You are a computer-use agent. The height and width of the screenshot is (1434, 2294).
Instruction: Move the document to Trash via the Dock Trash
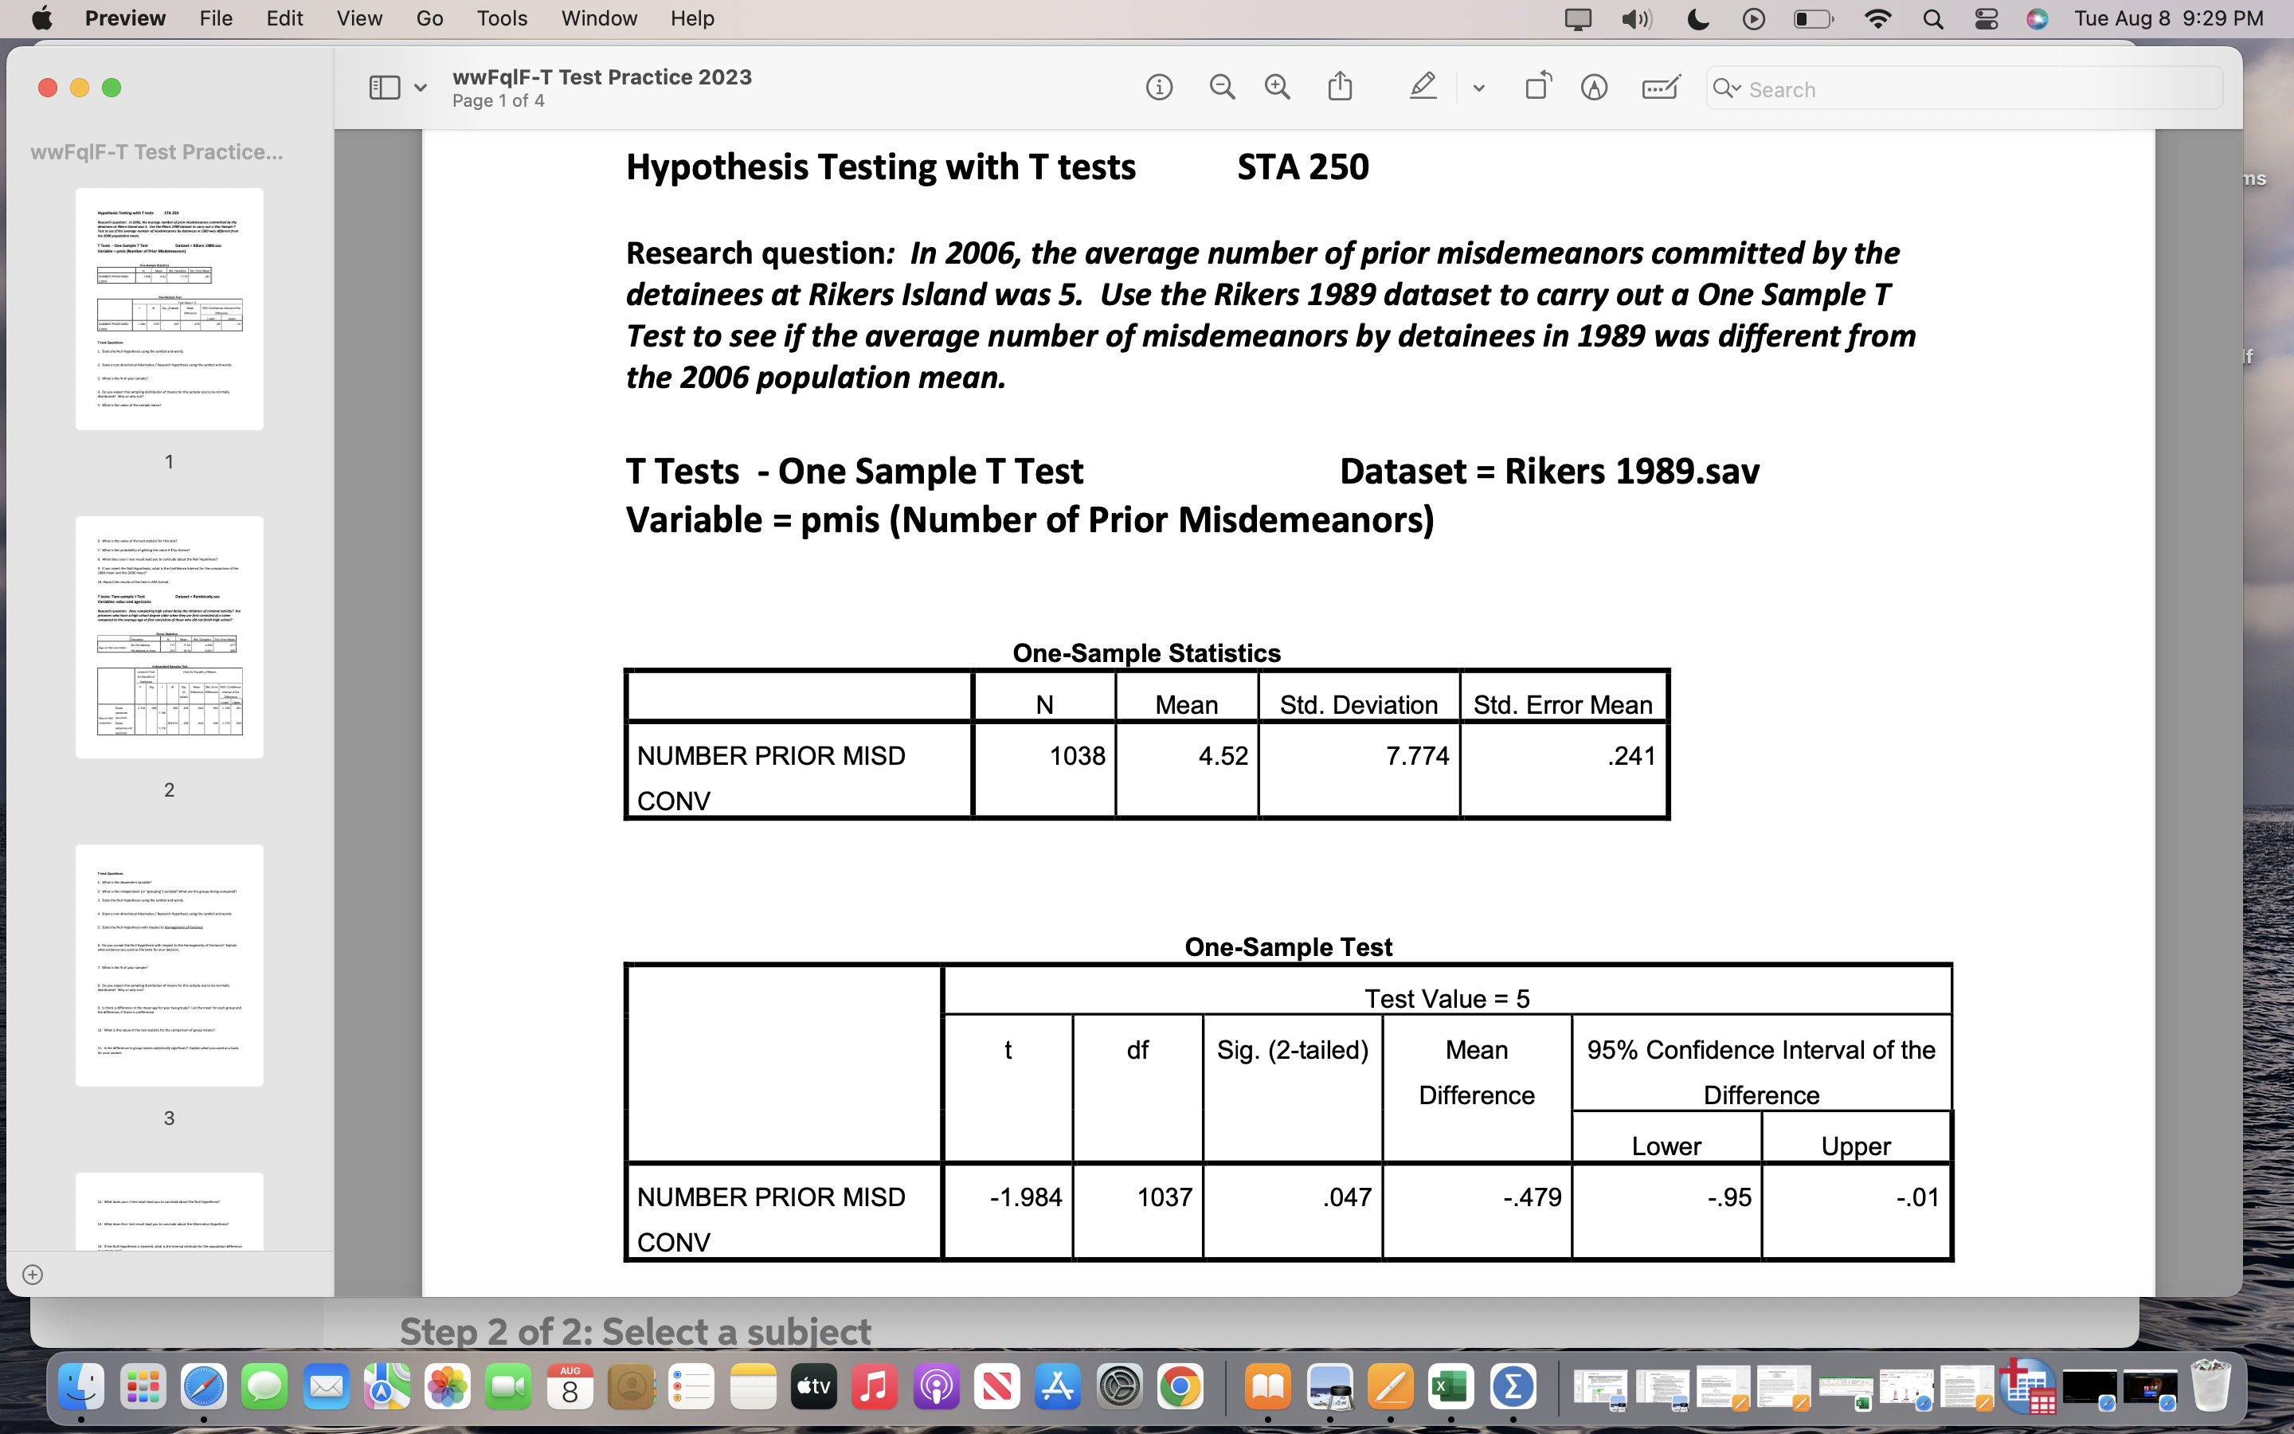(2209, 1385)
